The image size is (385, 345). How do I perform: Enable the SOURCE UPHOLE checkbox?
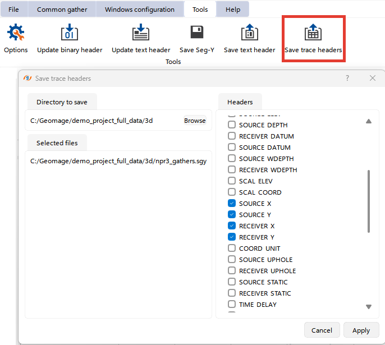coord(232,259)
